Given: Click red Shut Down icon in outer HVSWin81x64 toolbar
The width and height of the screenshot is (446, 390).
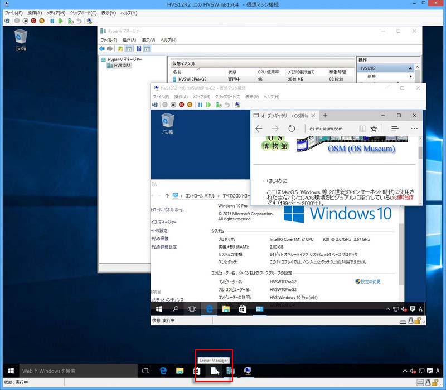Looking at the screenshot, I should [33, 21].
